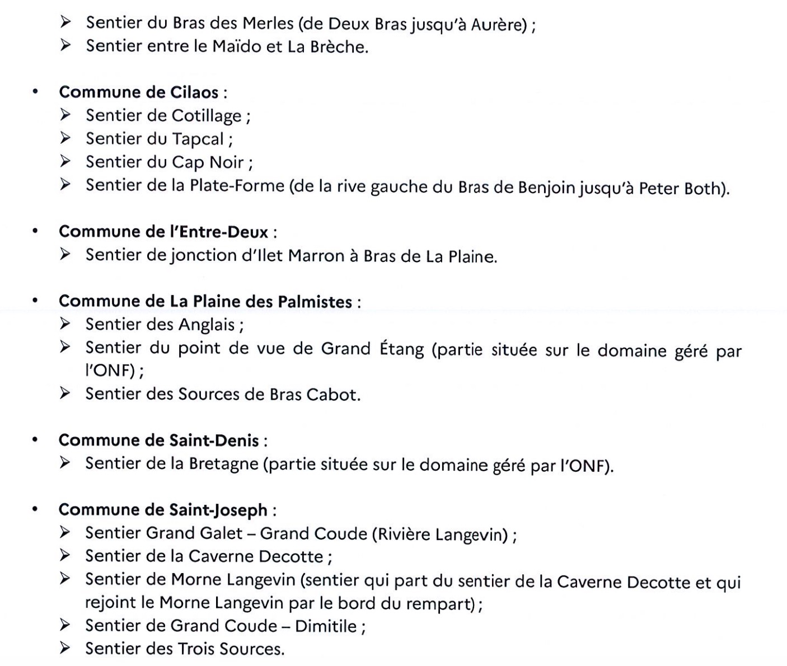Click the "Sentier du Bras des Merles" line
Image resolution: width=787 pixels, height=666 pixels.
point(310,24)
